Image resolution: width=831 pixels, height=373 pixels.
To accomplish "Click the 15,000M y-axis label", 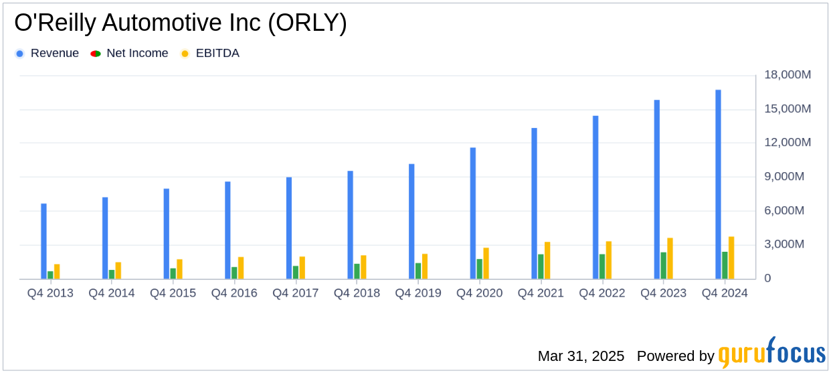I will coord(788,109).
